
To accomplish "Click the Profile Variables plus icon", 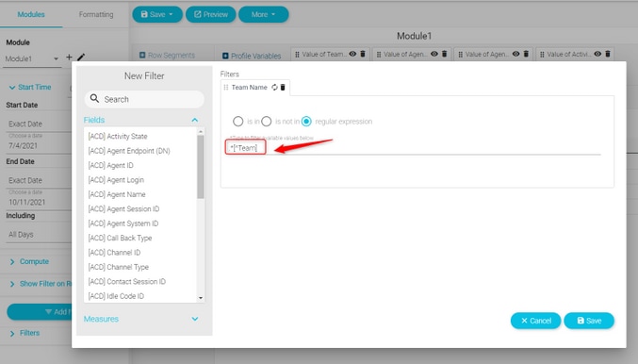I will [x=225, y=56].
